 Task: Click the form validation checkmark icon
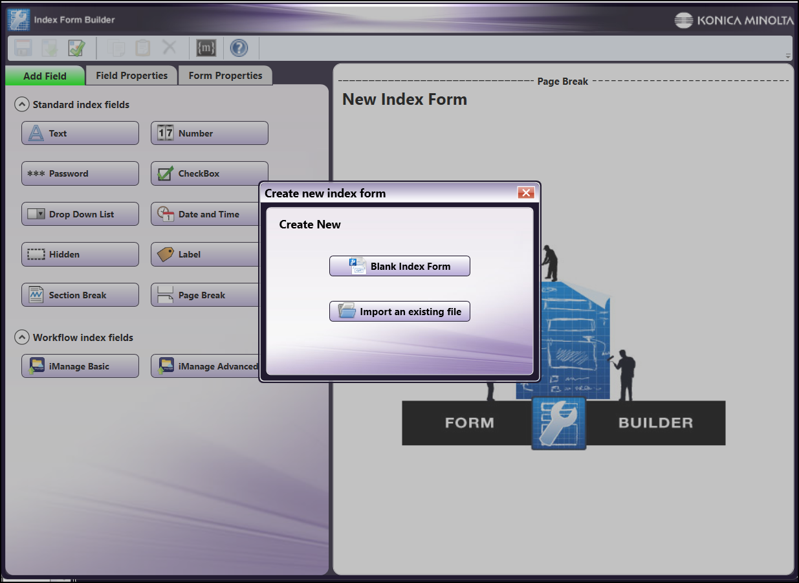pos(76,47)
